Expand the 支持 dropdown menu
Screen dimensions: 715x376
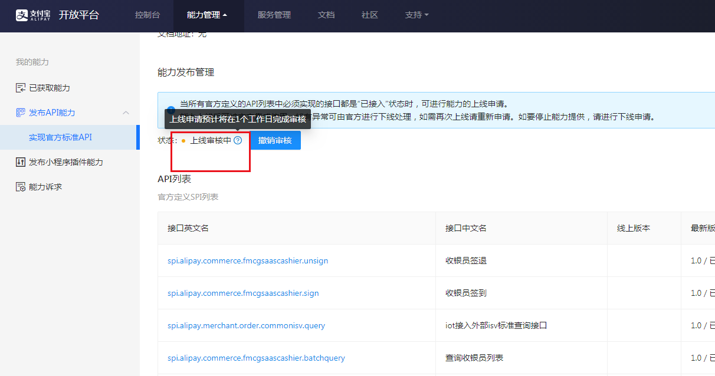[x=416, y=15]
